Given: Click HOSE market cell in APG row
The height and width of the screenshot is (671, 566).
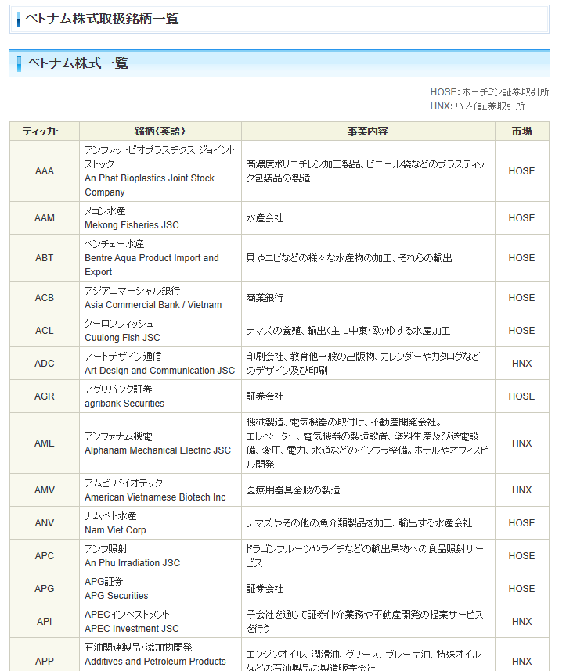Looking at the screenshot, I should [521, 588].
